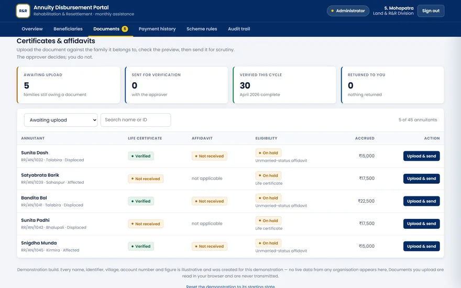Click the name Snigdha Munda

(x=39, y=243)
